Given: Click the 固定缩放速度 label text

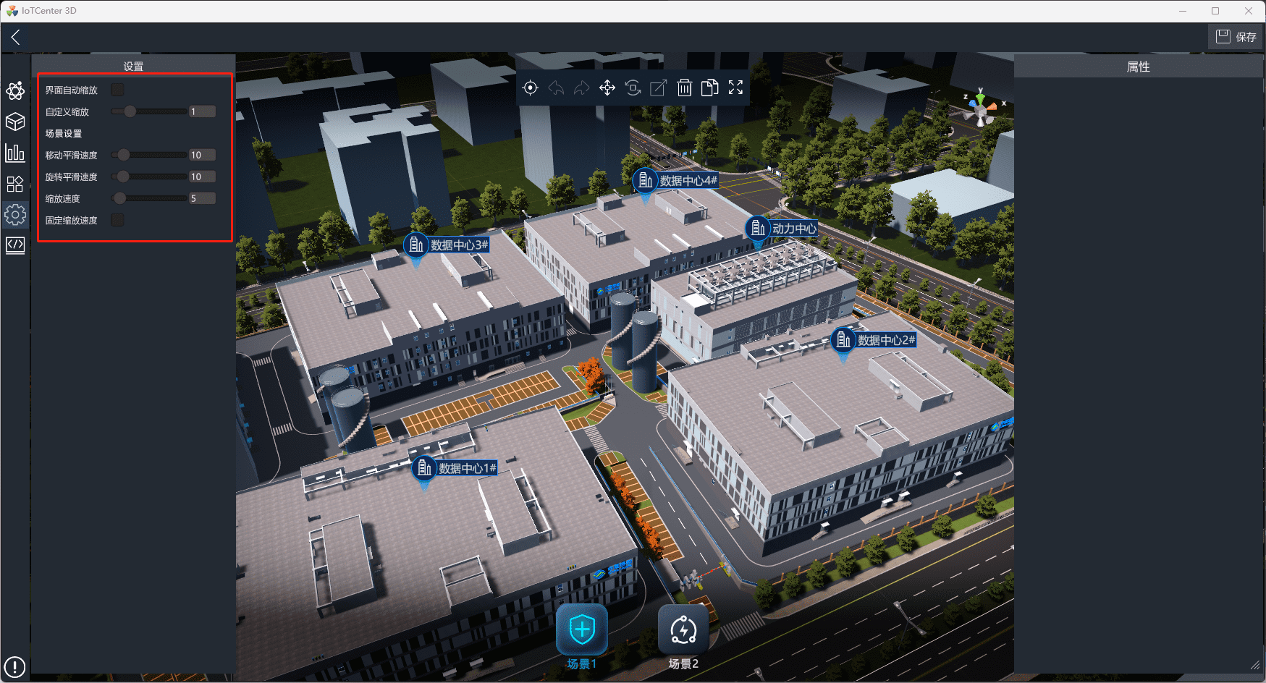Looking at the screenshot, I should click(72, 220).
